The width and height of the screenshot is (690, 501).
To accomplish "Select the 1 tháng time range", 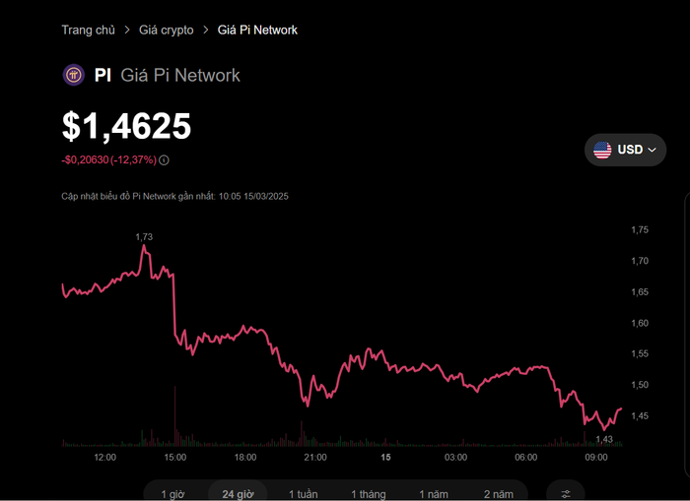I will click(369, 494).
